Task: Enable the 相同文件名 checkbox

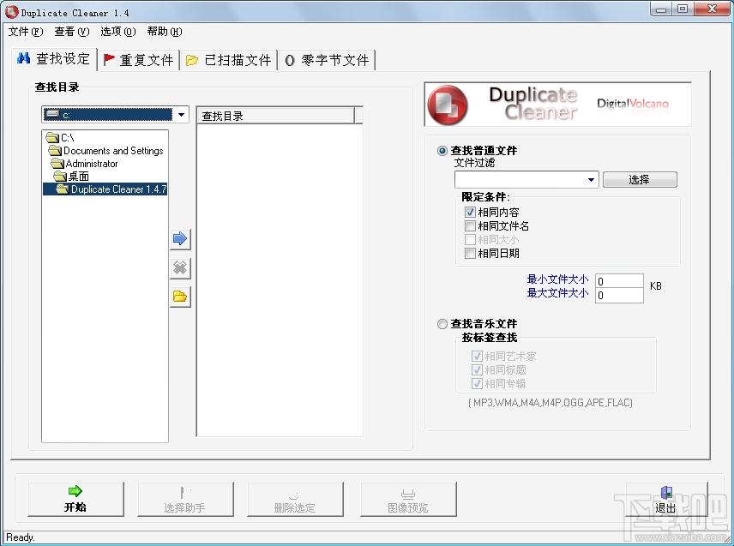Action: (470, 226)
